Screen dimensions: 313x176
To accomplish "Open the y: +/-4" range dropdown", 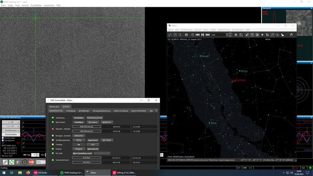I will pyautogui.click(x=11, y=126).
